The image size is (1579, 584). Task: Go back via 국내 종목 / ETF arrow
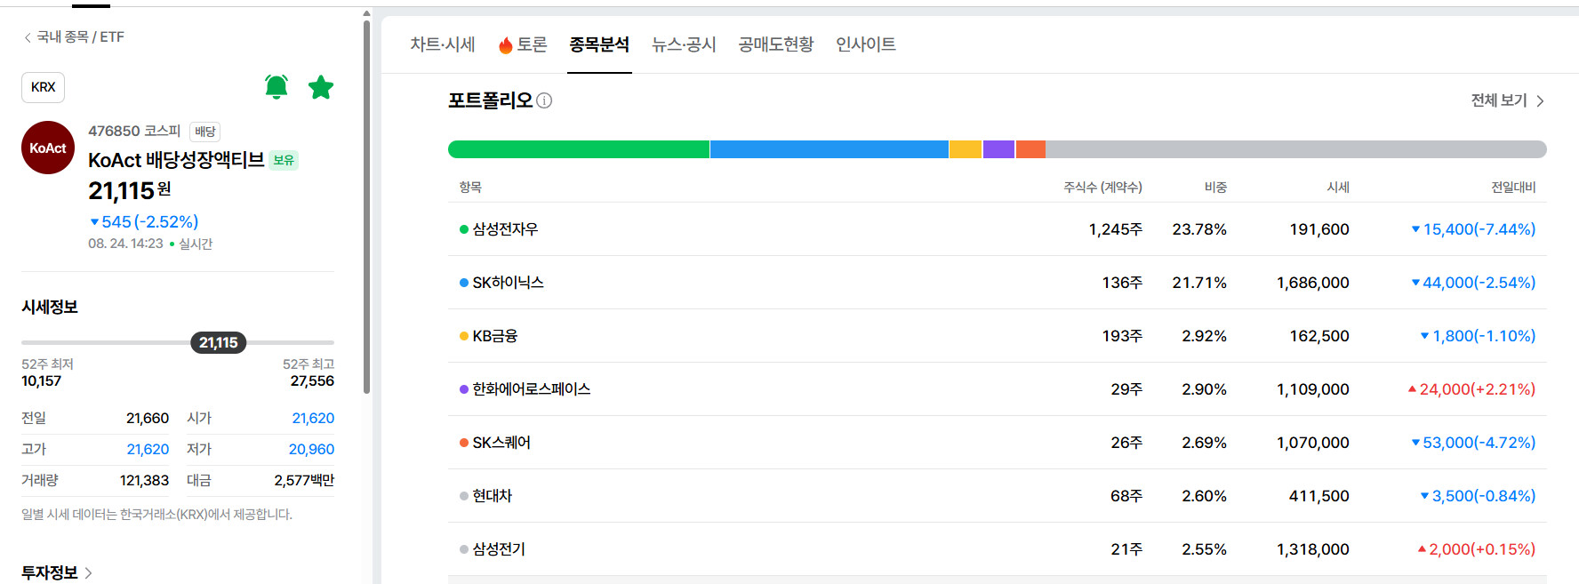28,37
